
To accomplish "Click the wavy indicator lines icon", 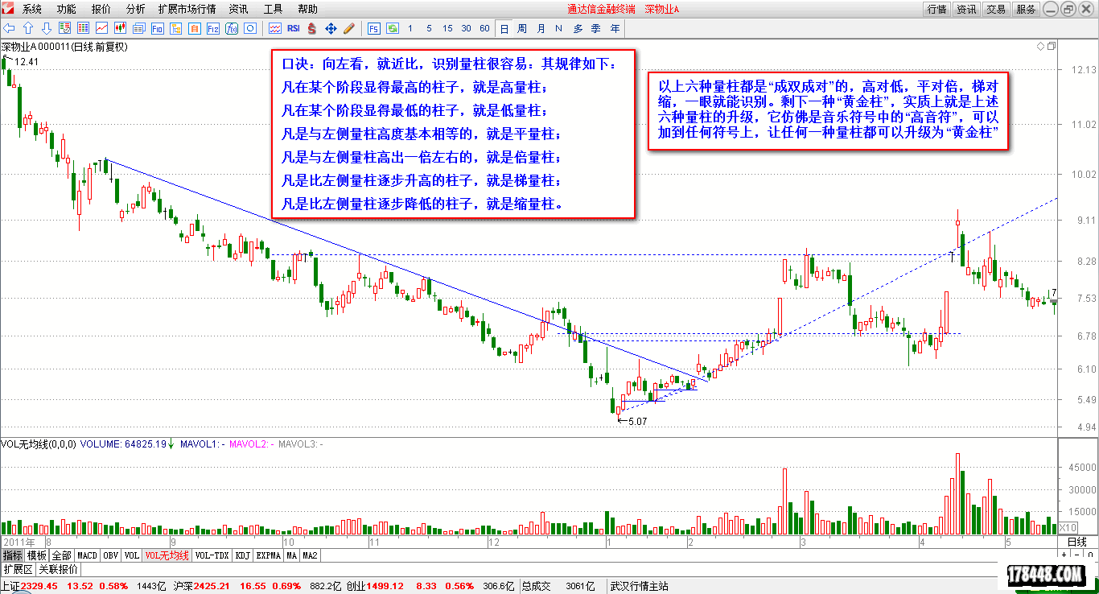I will (x=275, y=28).
